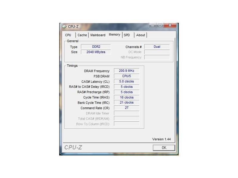
Task: Click the RAS# to CAS# Delay label
Action: click(x=89, y=87)
